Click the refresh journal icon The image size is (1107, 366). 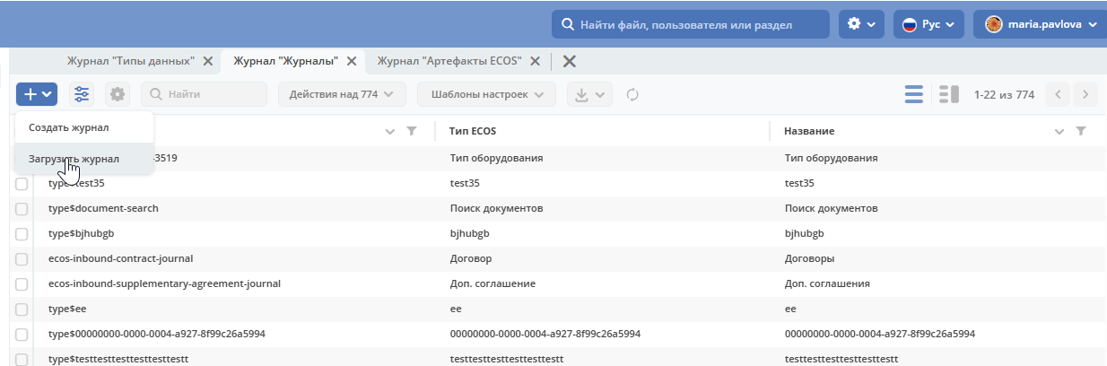(x=632, y=94)
